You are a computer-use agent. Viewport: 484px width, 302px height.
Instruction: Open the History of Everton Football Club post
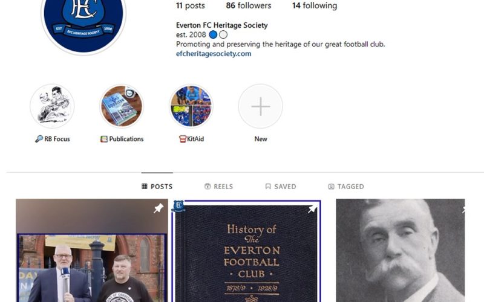click(246, 251)
